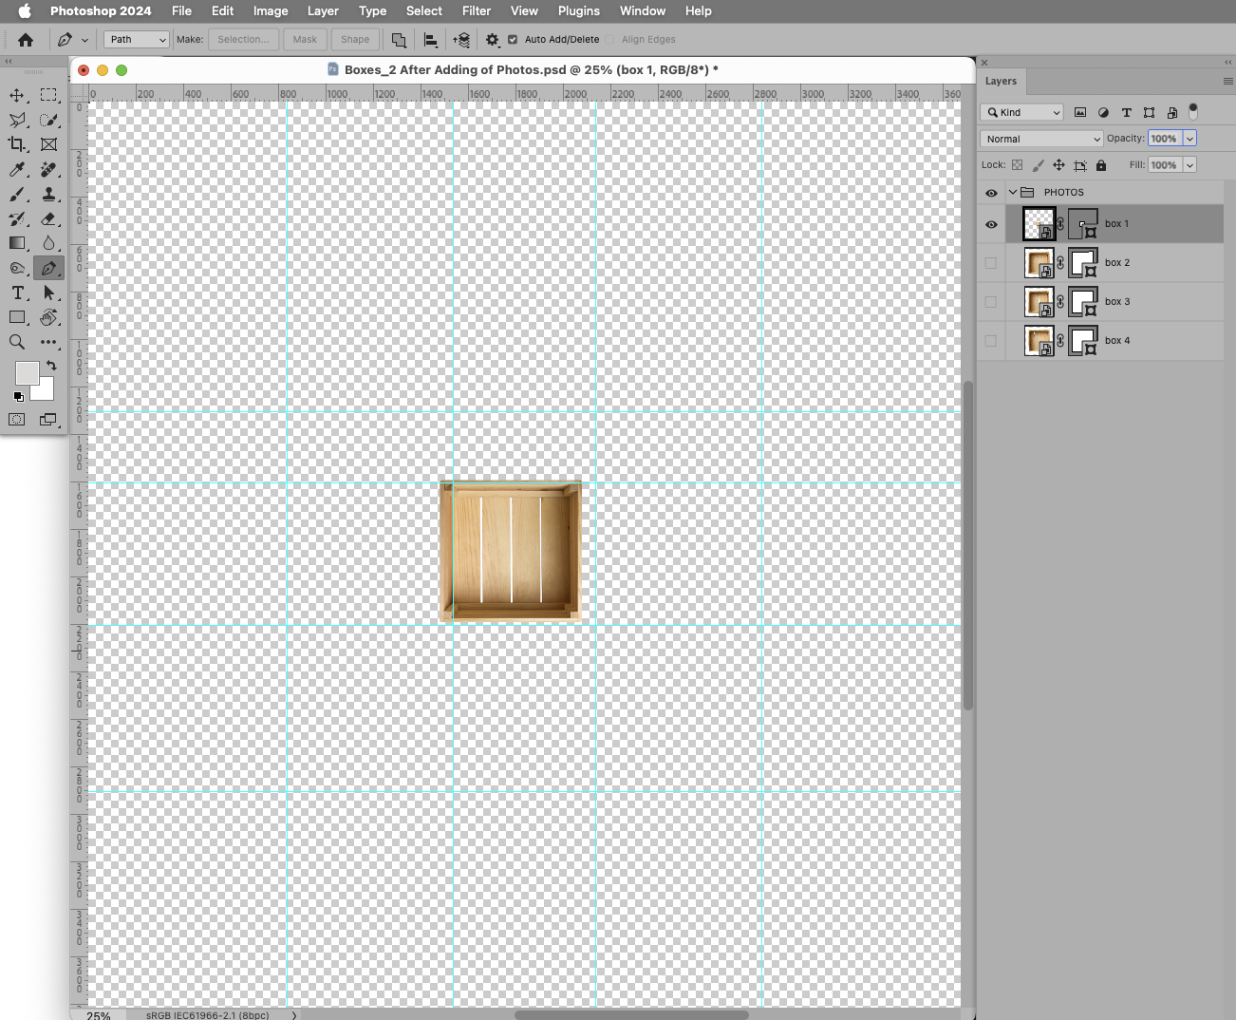The height and width of the screenshot is (1020, 1236).
Task: Click the foreground color swatch
Action: click(x=27, y=373)
